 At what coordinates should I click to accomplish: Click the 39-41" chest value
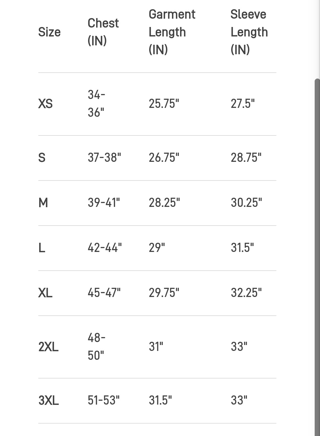104,203
